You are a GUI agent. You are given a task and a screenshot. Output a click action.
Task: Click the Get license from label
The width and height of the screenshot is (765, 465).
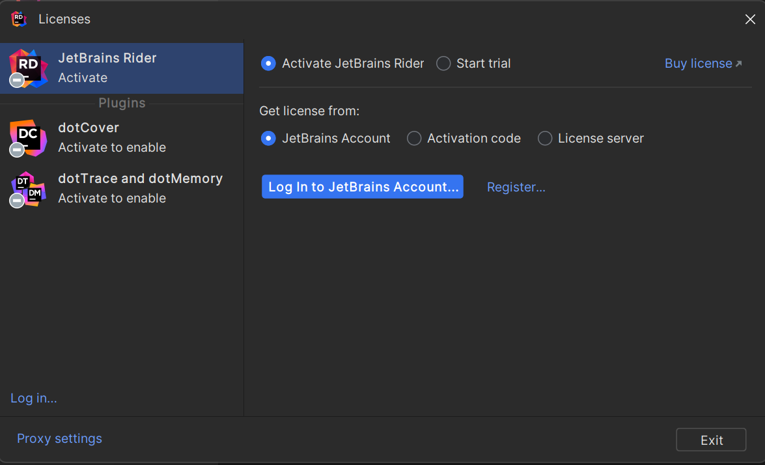tap(309, 111)
